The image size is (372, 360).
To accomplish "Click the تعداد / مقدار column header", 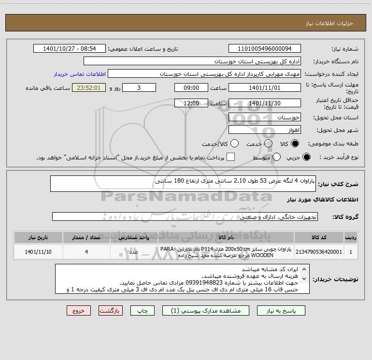I will pos(86,237).
